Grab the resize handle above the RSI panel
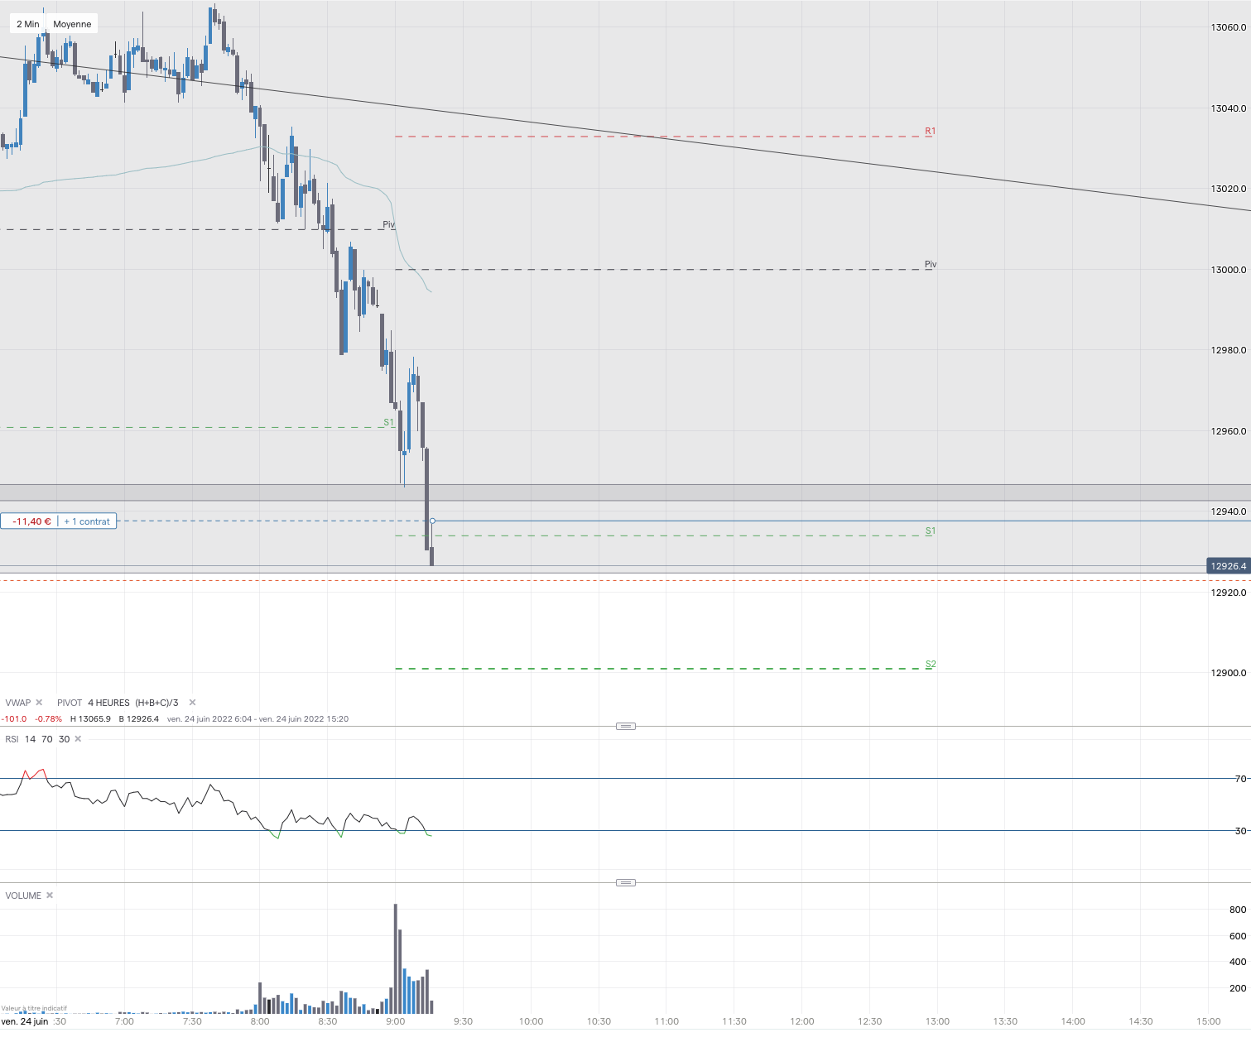This screenshot has height=1042, width=1251. (x=626, y=726)
